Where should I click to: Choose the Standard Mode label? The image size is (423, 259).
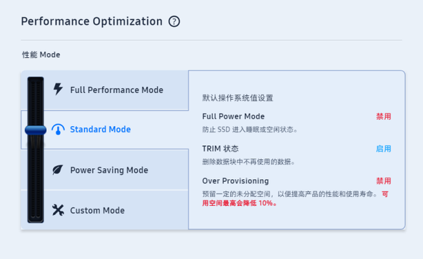[x=100, y=130]
